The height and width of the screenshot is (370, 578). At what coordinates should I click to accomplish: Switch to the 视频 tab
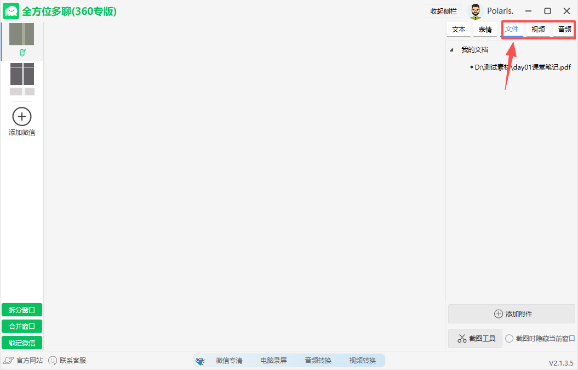(537, 29)
